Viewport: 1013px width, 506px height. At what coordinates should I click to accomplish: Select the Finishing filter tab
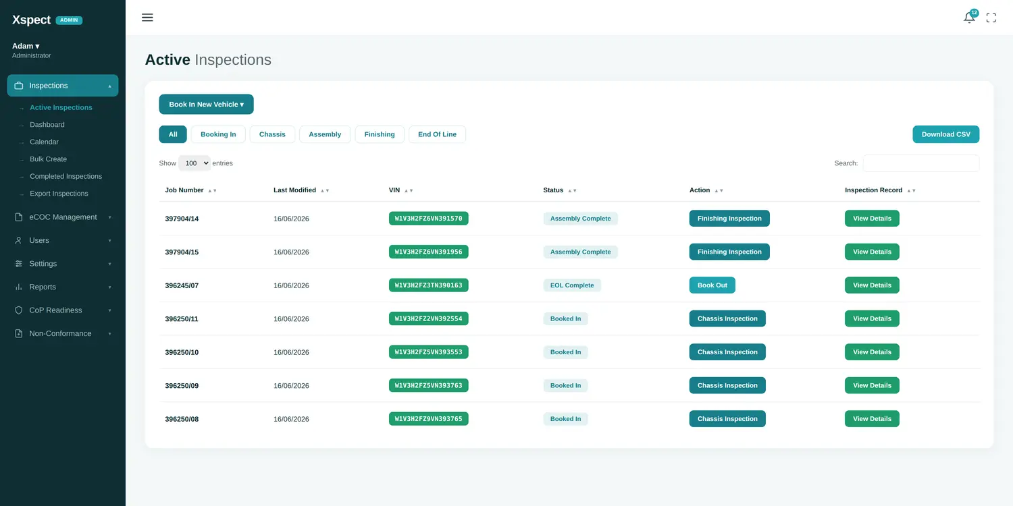(380, 134)
